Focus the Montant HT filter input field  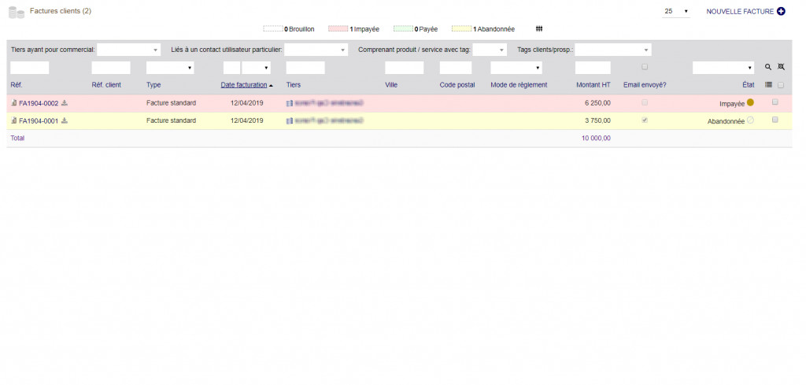(593, 68)
